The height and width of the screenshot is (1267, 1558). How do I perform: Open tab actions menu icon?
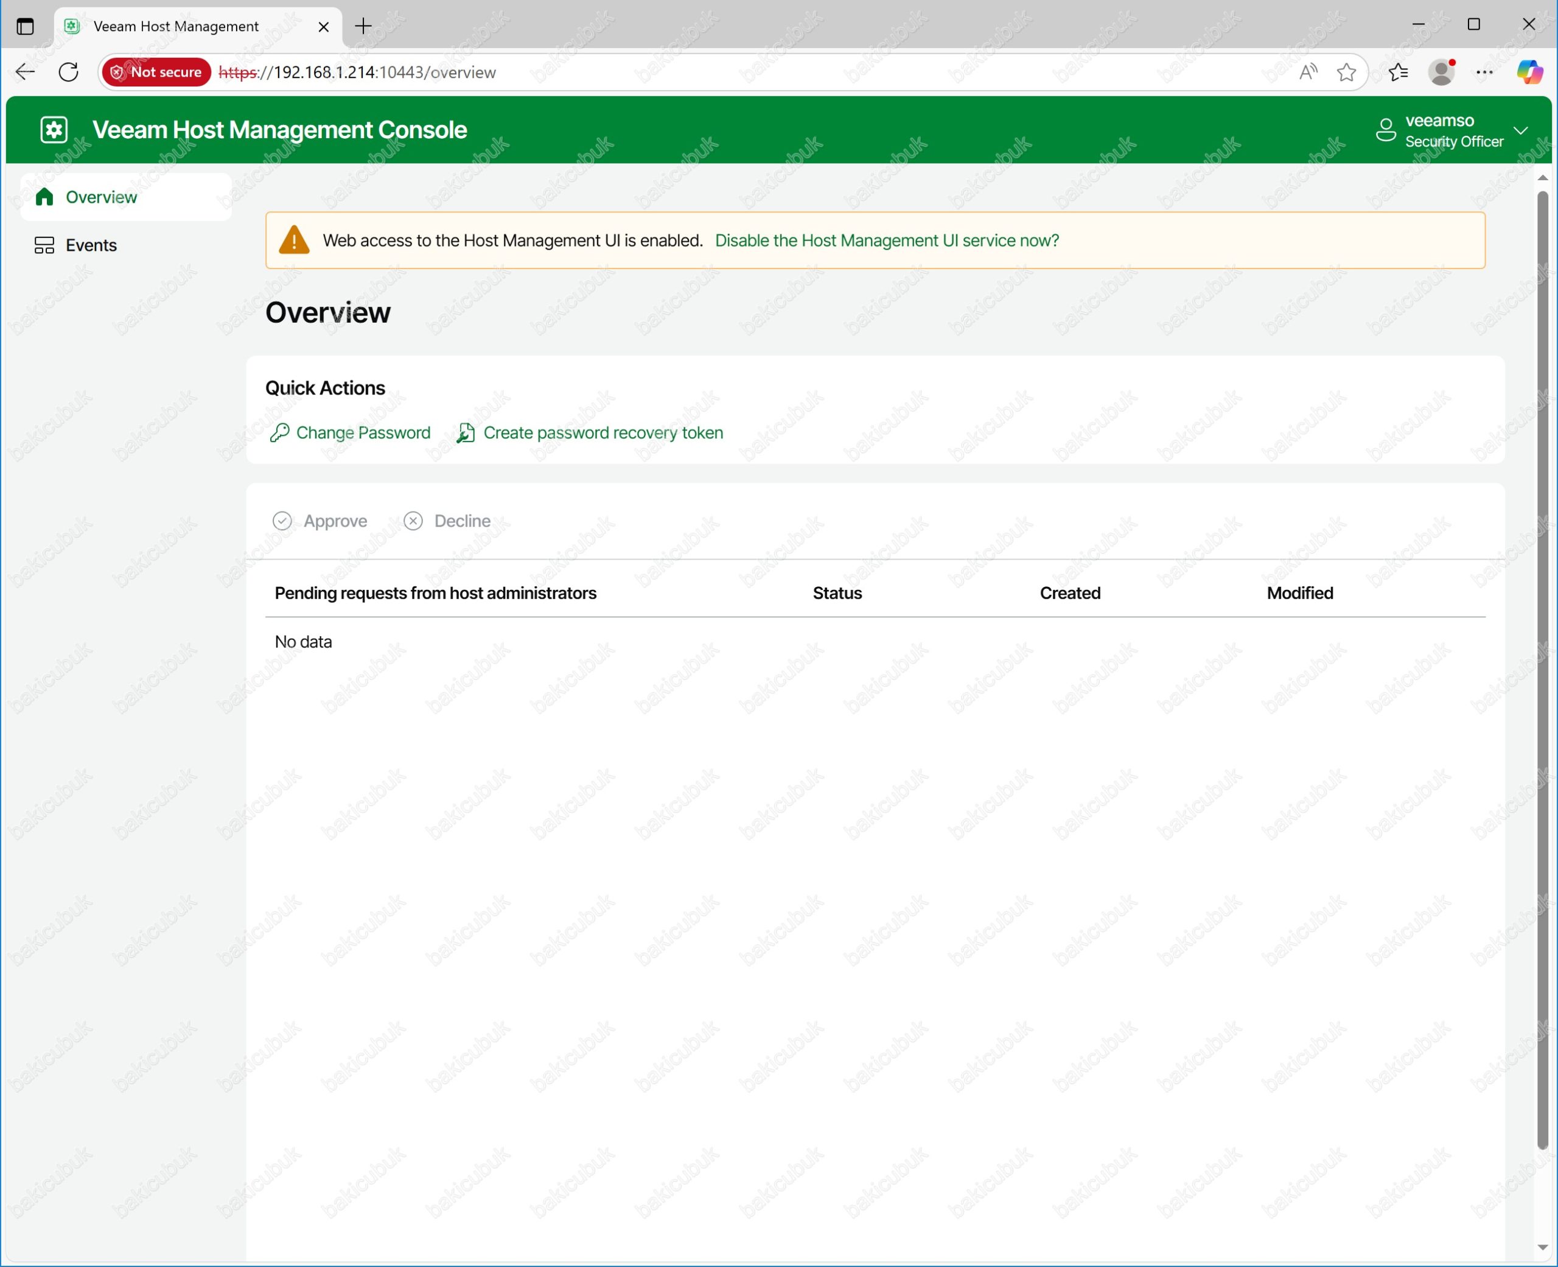pyautogui.click(x=25, y=26)
